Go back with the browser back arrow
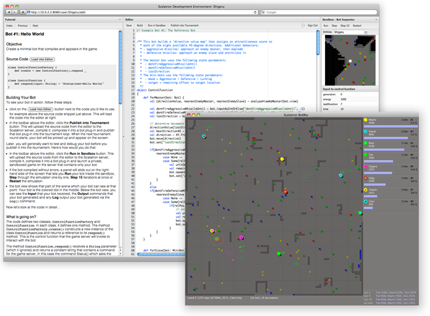The width and height of the screenshot is (430, 316). point(9,12)
